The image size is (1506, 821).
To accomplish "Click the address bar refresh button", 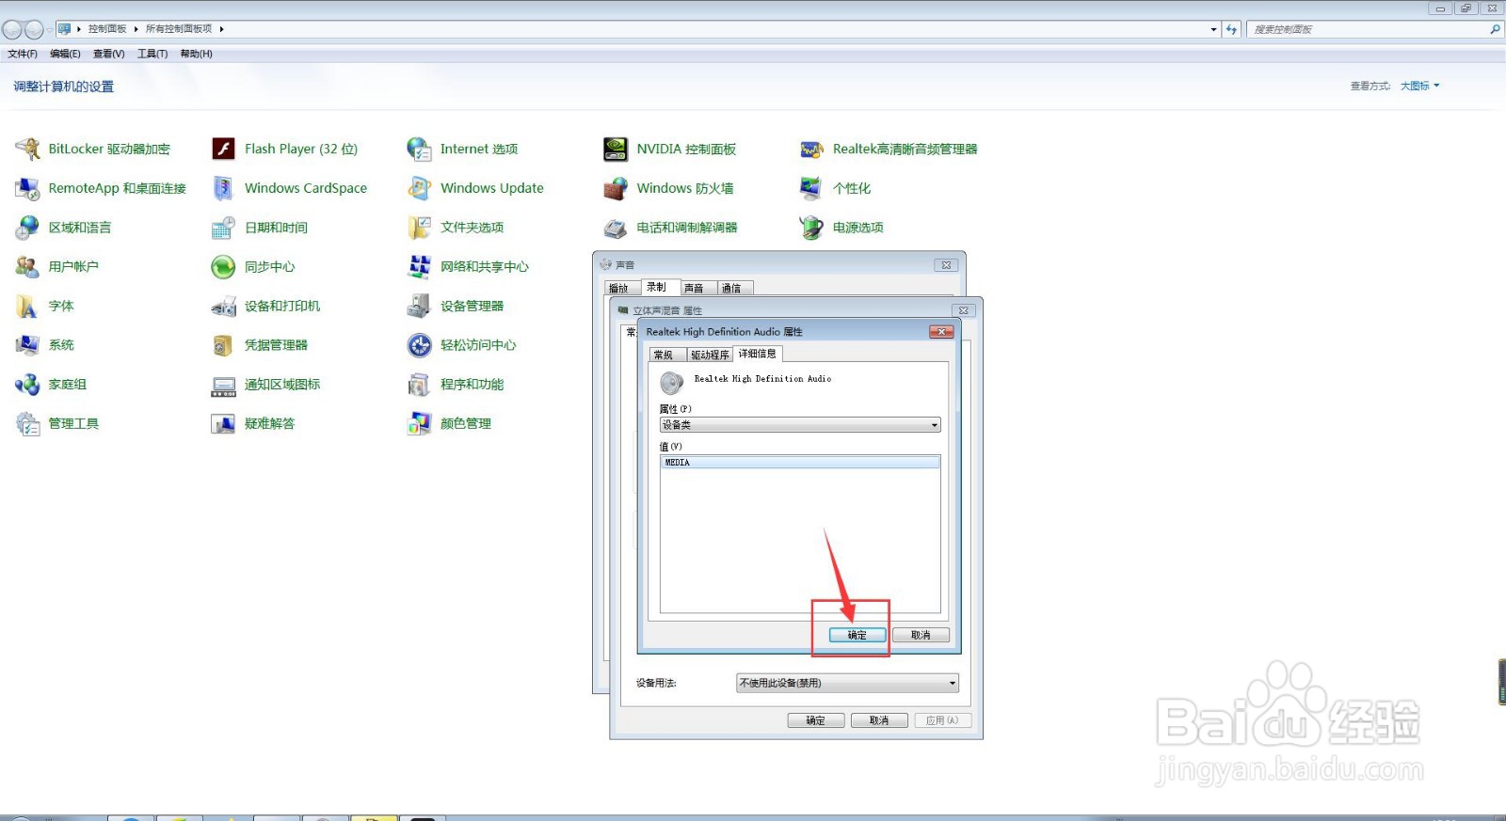I will click(x=1231, y=29).
